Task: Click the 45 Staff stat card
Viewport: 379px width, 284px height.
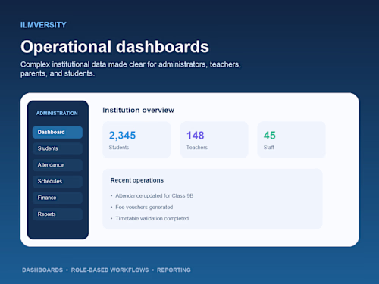Action: (x=291, y=139)
